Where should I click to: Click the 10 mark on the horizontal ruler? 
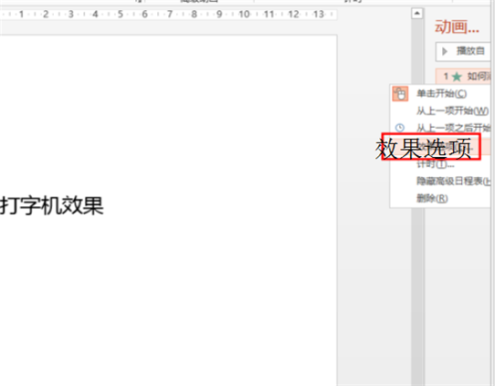pyautogui.click(x=244, y=15)
